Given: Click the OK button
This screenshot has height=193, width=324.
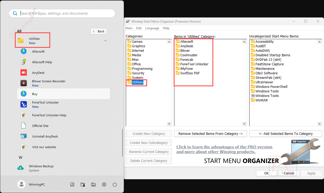Looking at the screenshot, I should pos(266,173).
